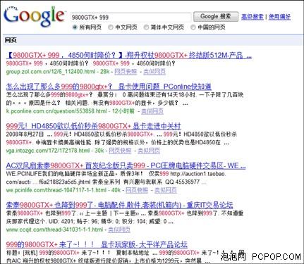Click URL text www.ccqit.com/thread-341031-1-1.html
The width and height of the screenshot is (304, 264).
point(54,230)
